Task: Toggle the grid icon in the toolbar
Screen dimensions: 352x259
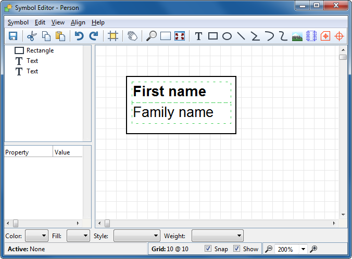Action: (112, 36)
